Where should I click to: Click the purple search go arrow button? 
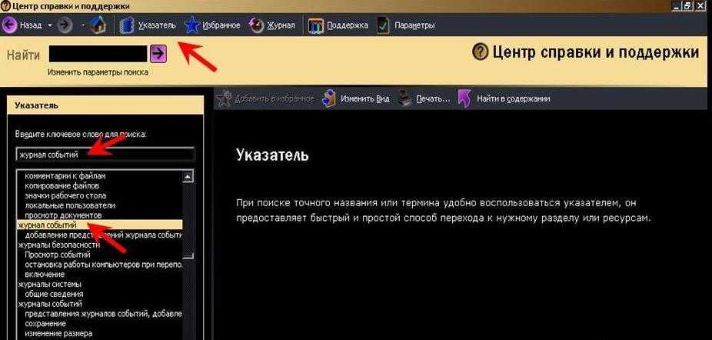click(x=158, y=54)
